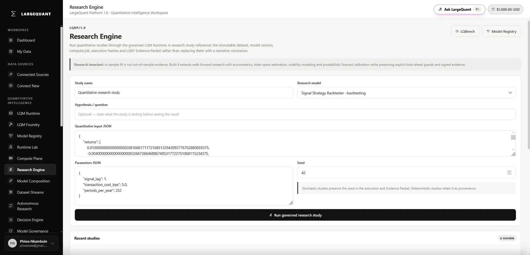The image size is (530, 255).
Task: Click the PN user avatar
Action: (x=12, y=243)
